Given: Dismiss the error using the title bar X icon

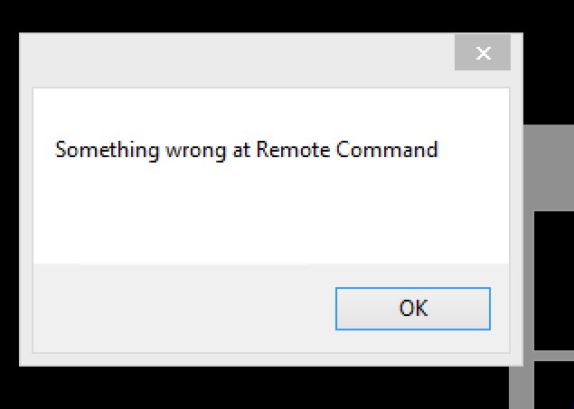Looking at the screenshot, I should click(x=483, y=52).
